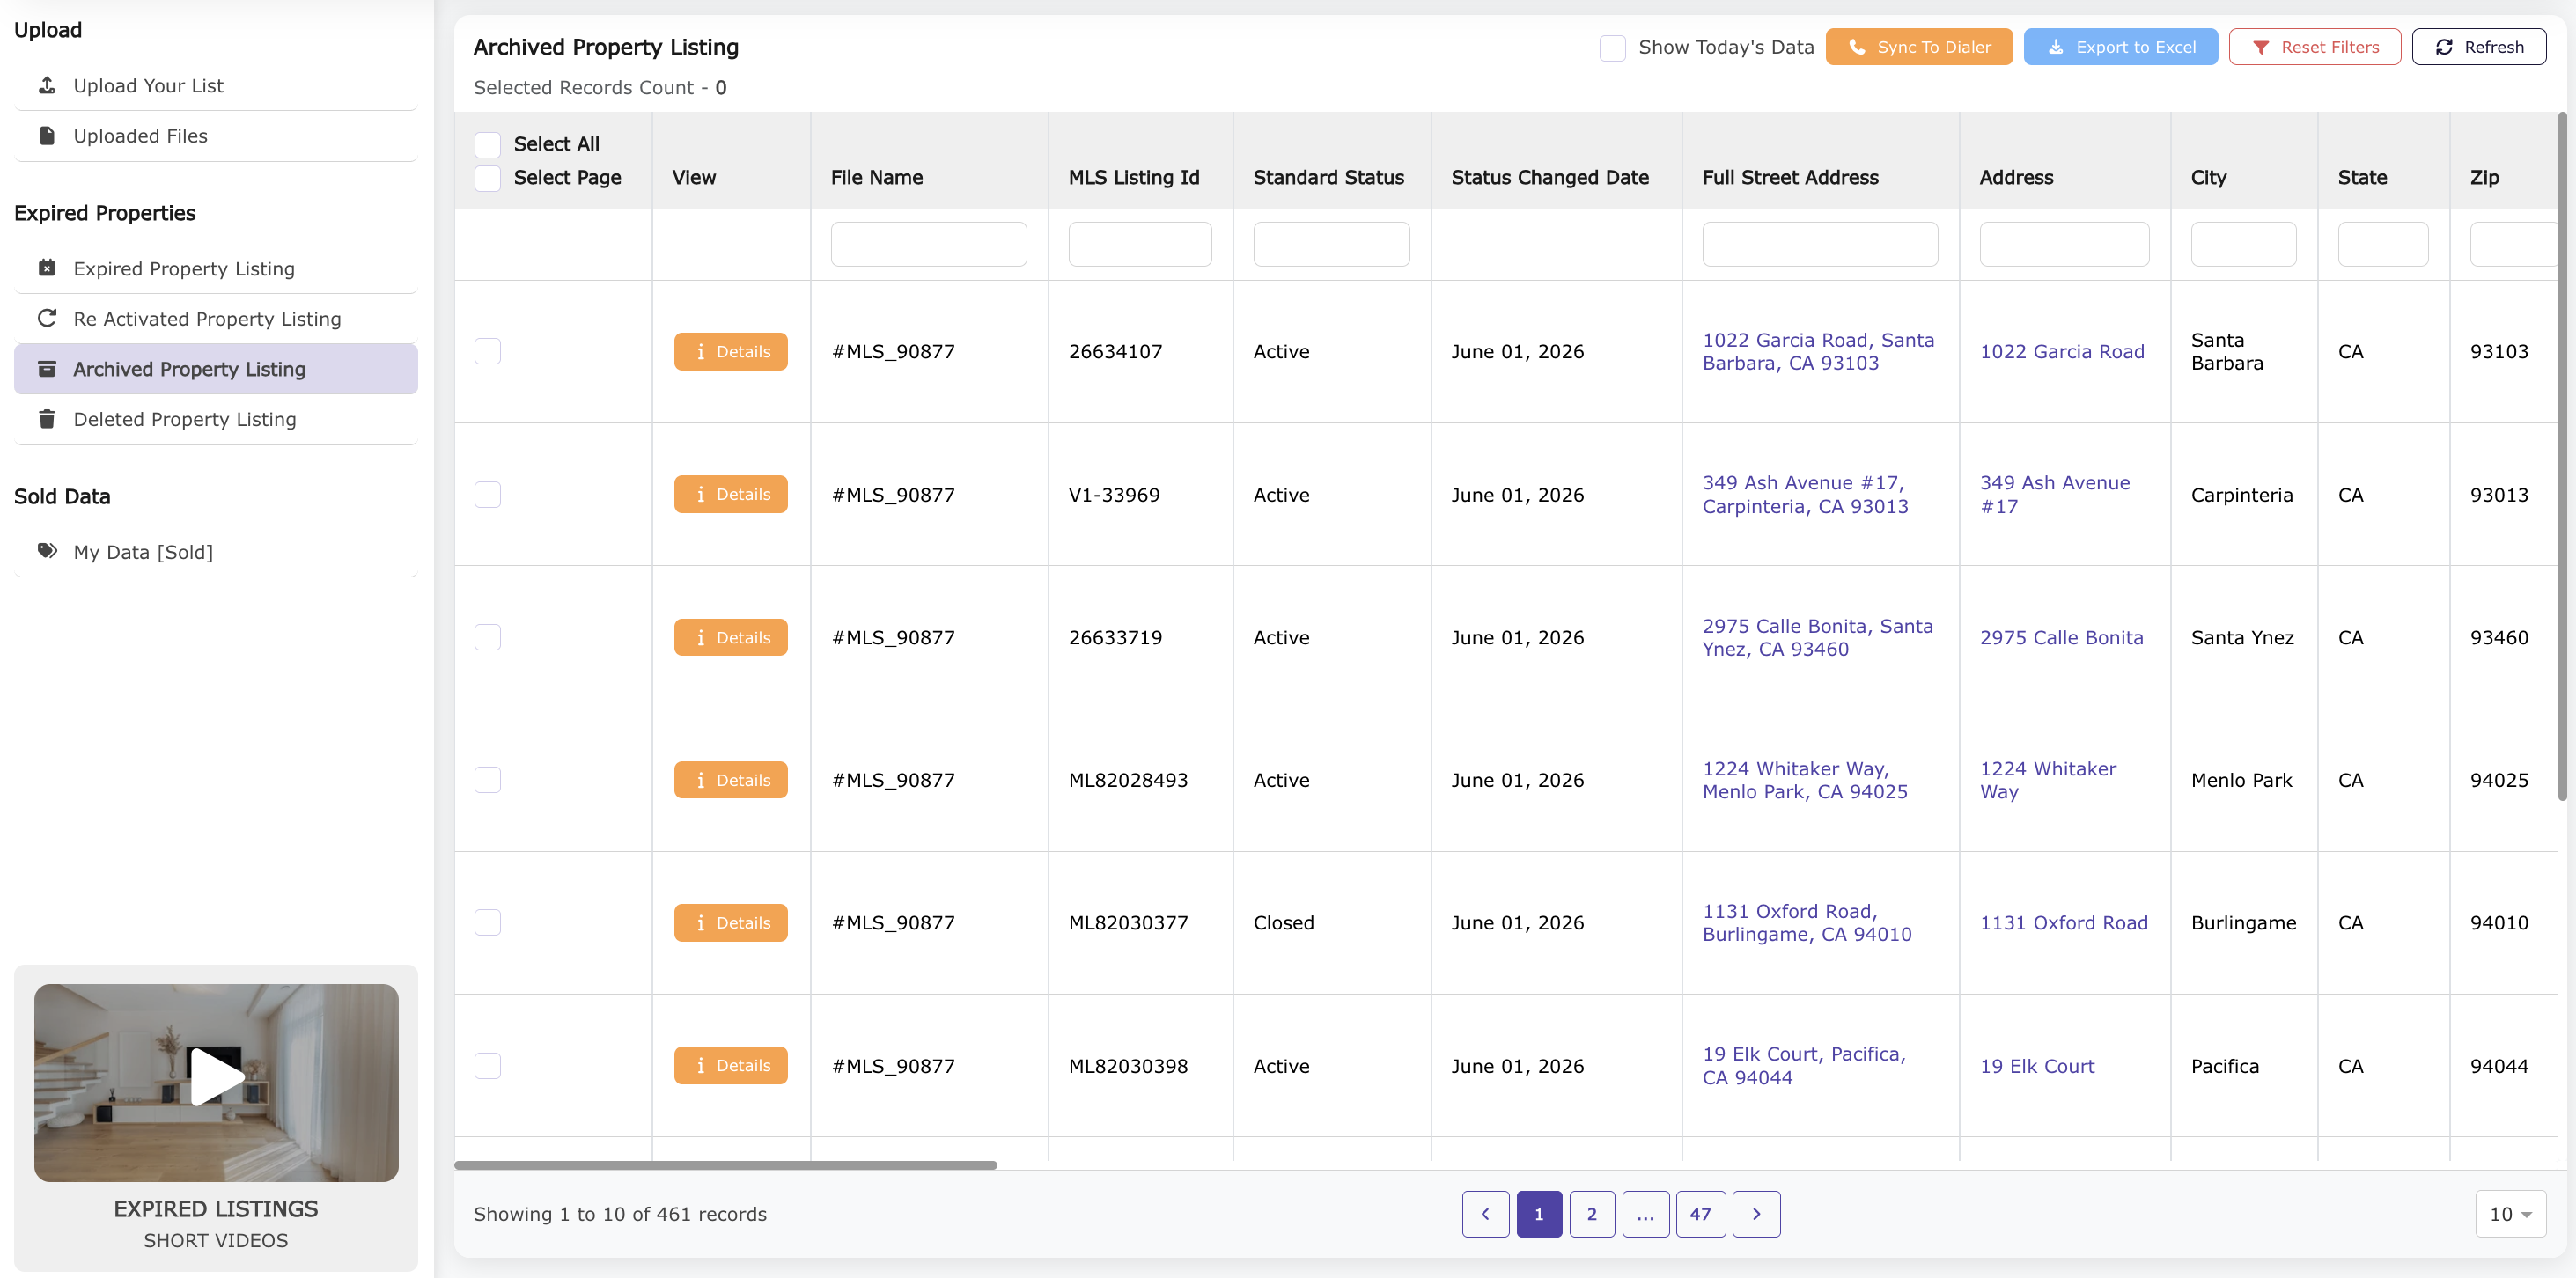Click the Sync To Dialer phone icon
Screen dimensions: 2576x1278
coord(1858,47)
